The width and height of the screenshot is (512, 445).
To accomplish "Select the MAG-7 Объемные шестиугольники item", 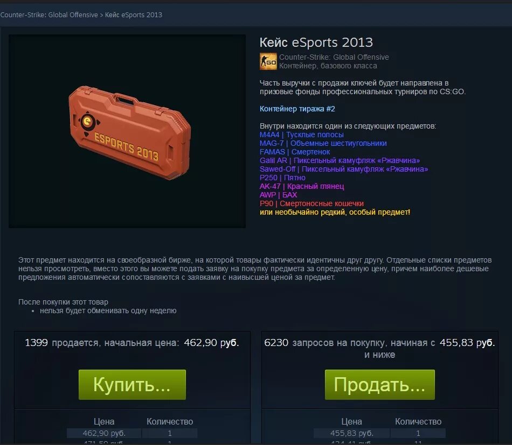I will (x=323, y=143).
